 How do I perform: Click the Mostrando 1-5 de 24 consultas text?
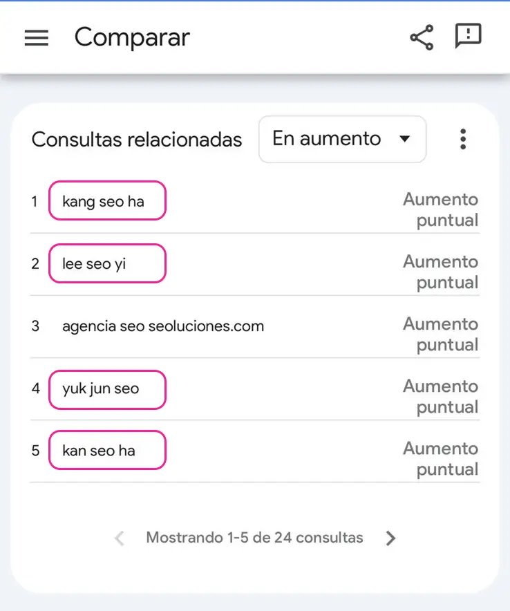[x=254, y=538]
